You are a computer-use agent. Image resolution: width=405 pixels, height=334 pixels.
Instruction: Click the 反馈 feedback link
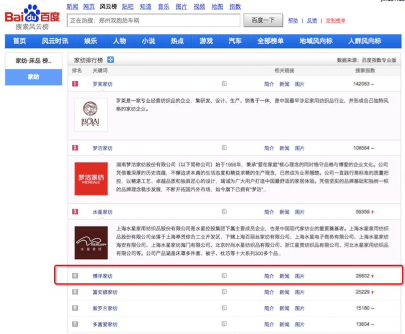pyautogui.click(x=312, y=21)
